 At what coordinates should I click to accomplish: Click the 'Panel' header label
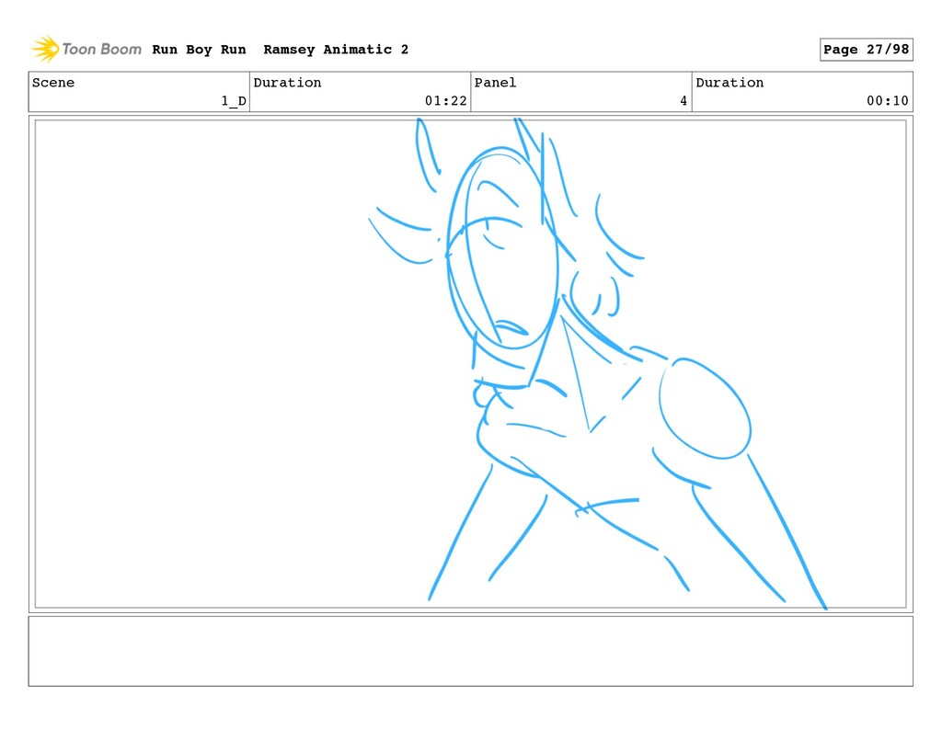point(495,82)
